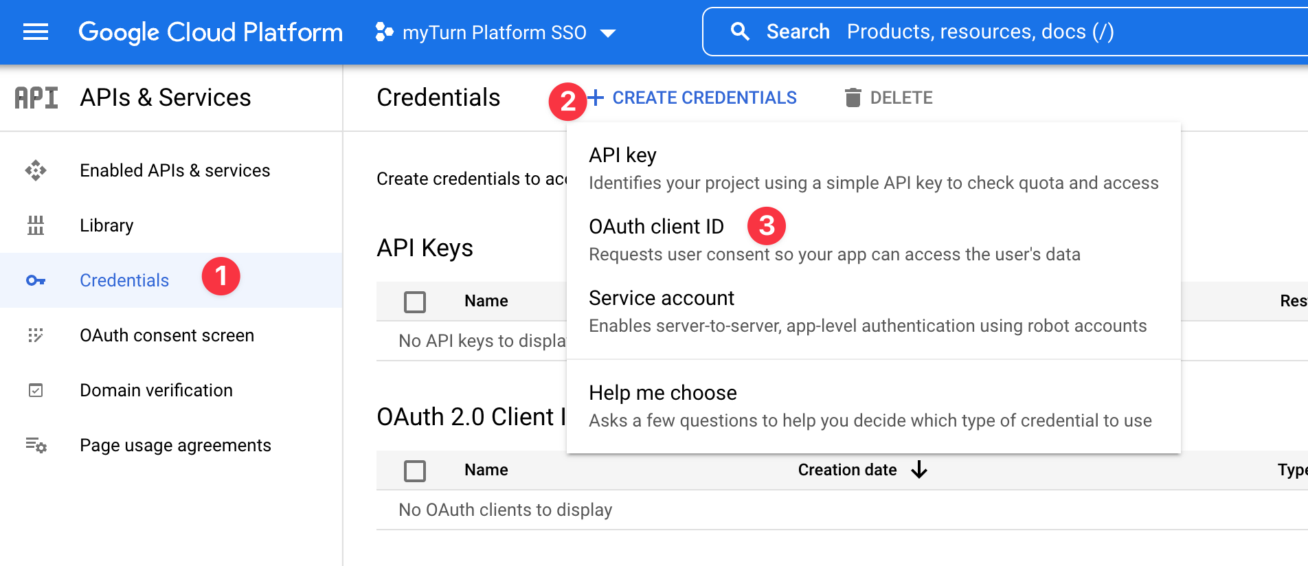The width and height of the screenshot is (1308, 566).
Task: Click the Enabled APIs & services icon
Action: (36, 170)
